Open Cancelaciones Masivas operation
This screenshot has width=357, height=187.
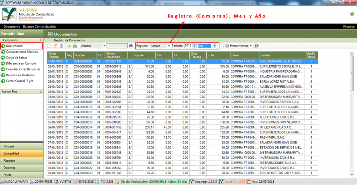(x=22, y=52)
